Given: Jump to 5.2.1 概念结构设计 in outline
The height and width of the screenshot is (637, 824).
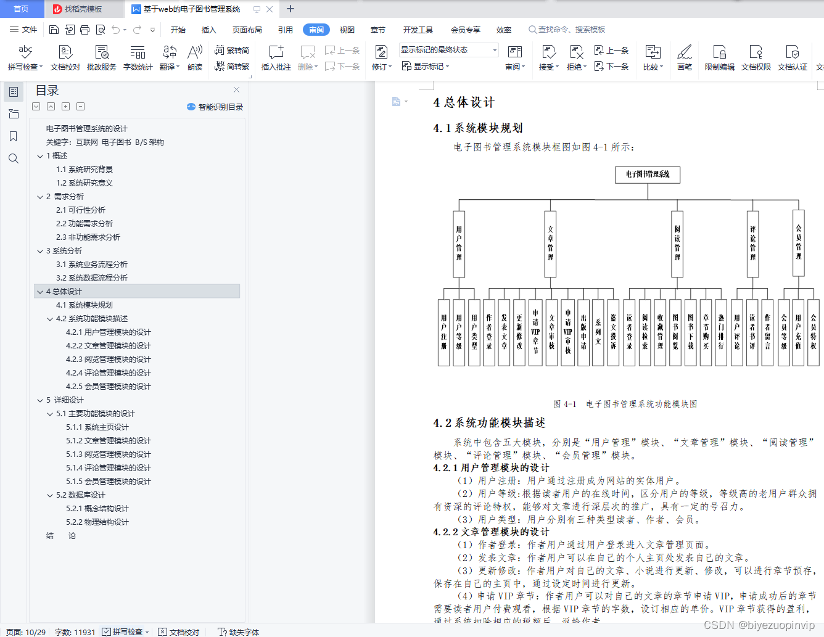Looking at the screenshot, I should point(97,509).
